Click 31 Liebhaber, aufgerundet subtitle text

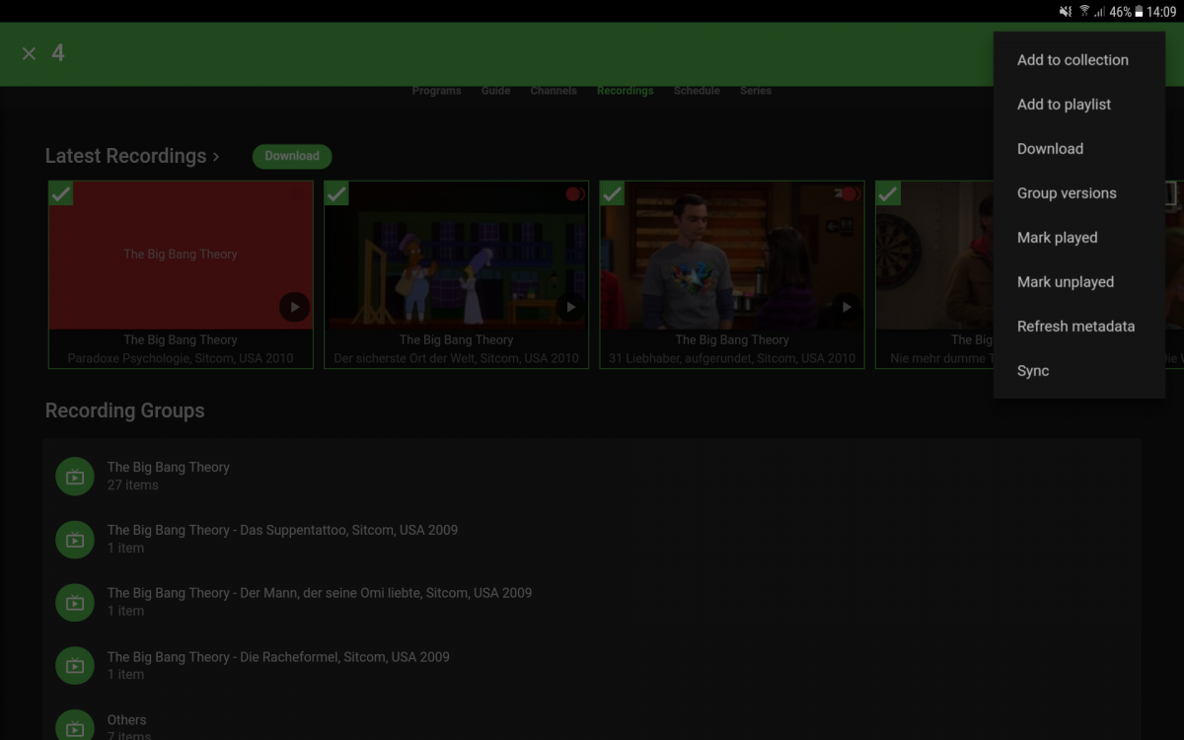point(732,358)
